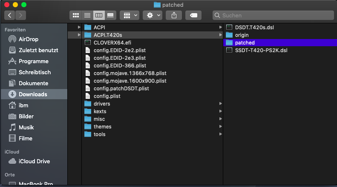Open AirDrop in sidebar

(34, 39)
